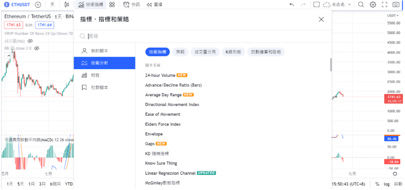Select the 3月 time range
Image resolution: width=405 pixels, height=190 pixels.
pyautogui.click(x=42, y=184)
